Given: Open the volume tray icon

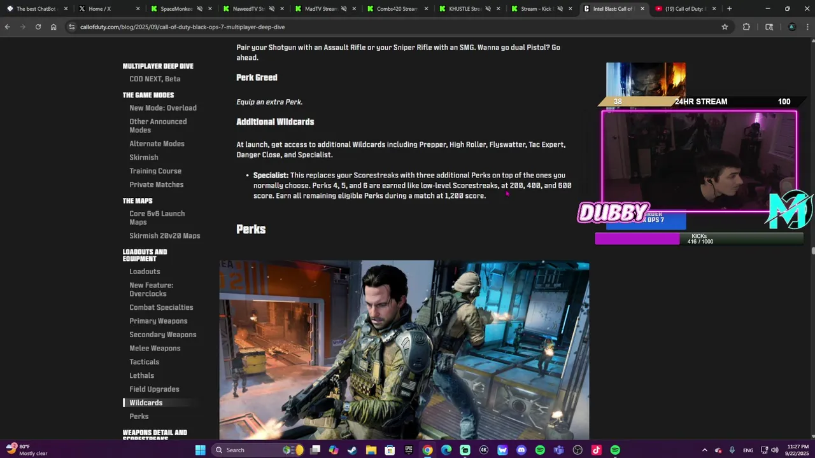Looking at the screenshot, I should (775, 450).
